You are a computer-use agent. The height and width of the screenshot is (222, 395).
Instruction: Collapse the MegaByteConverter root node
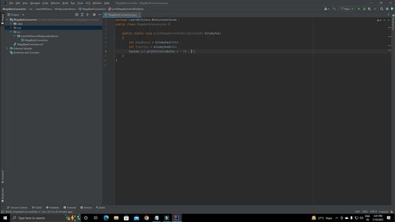click(7, 19)
